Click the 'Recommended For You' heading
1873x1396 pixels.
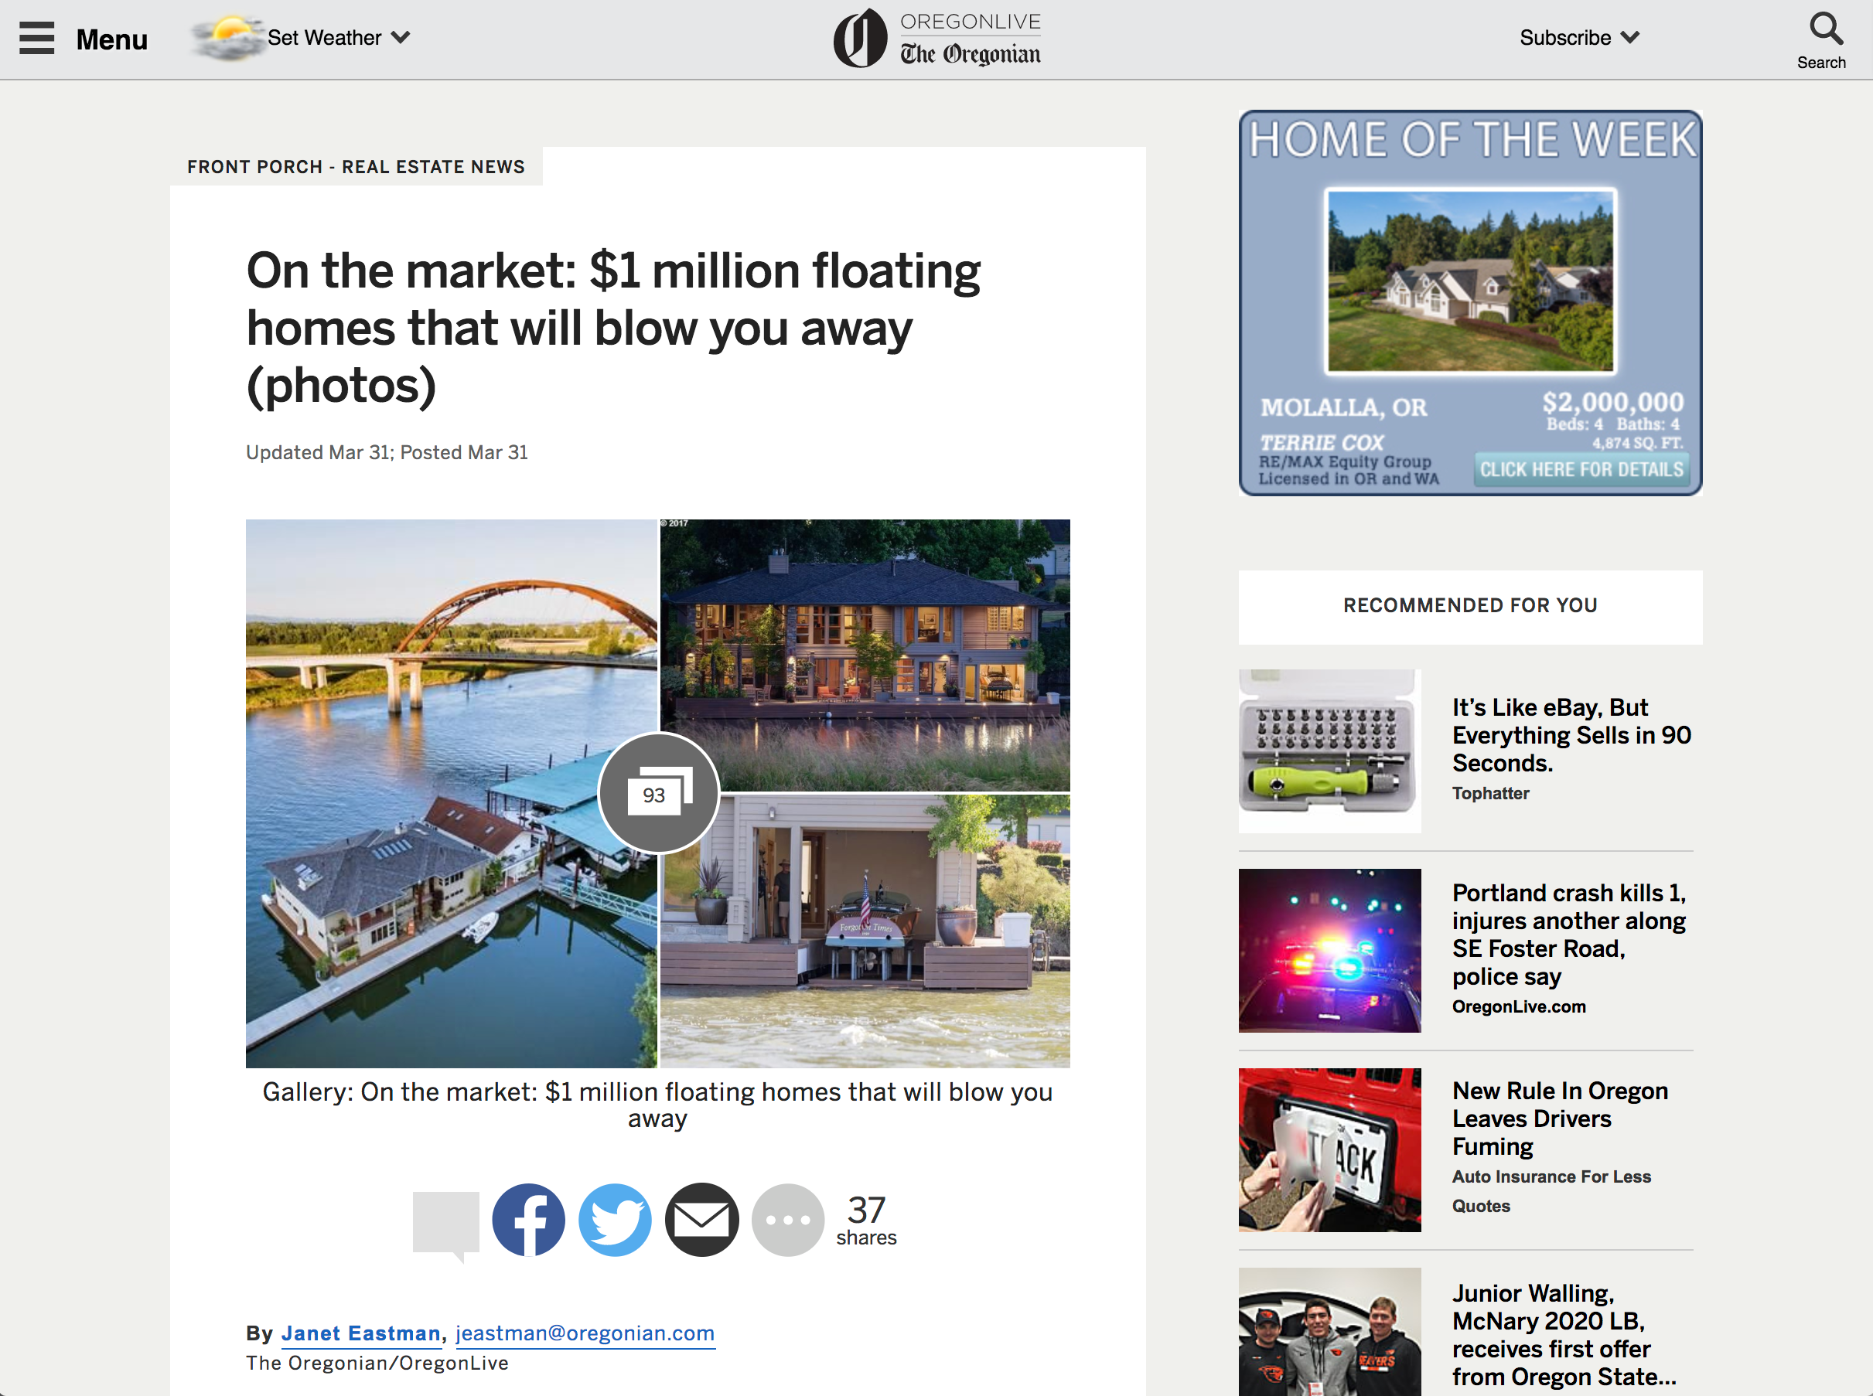(x=1470, y=605)
